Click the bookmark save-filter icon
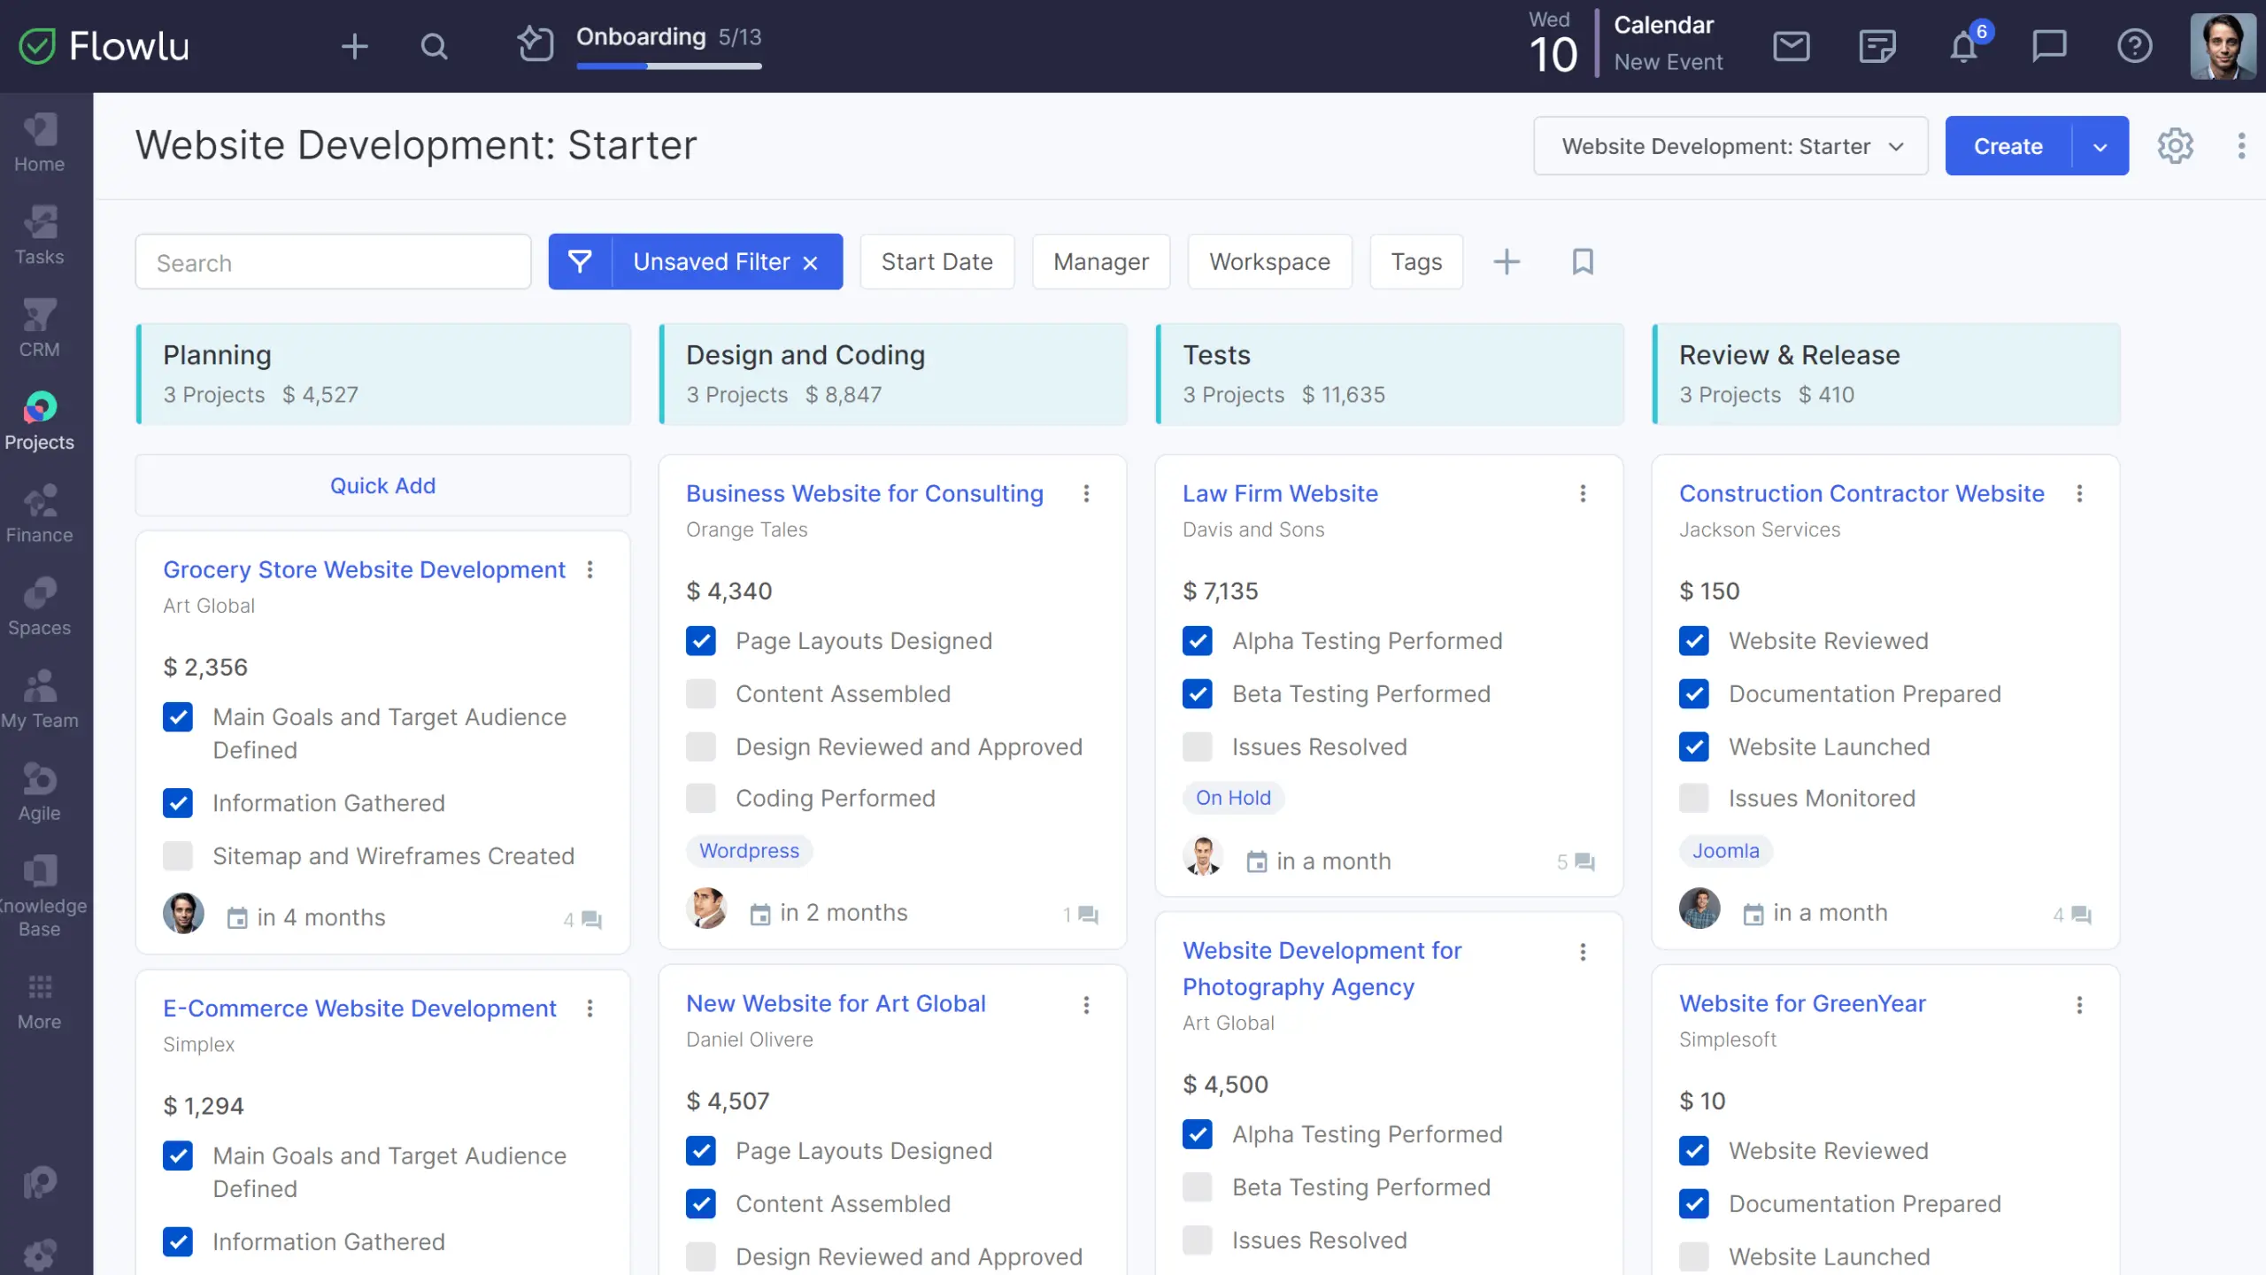Viewport: 2266px width, 1275px height. (x=1583, y=262)
